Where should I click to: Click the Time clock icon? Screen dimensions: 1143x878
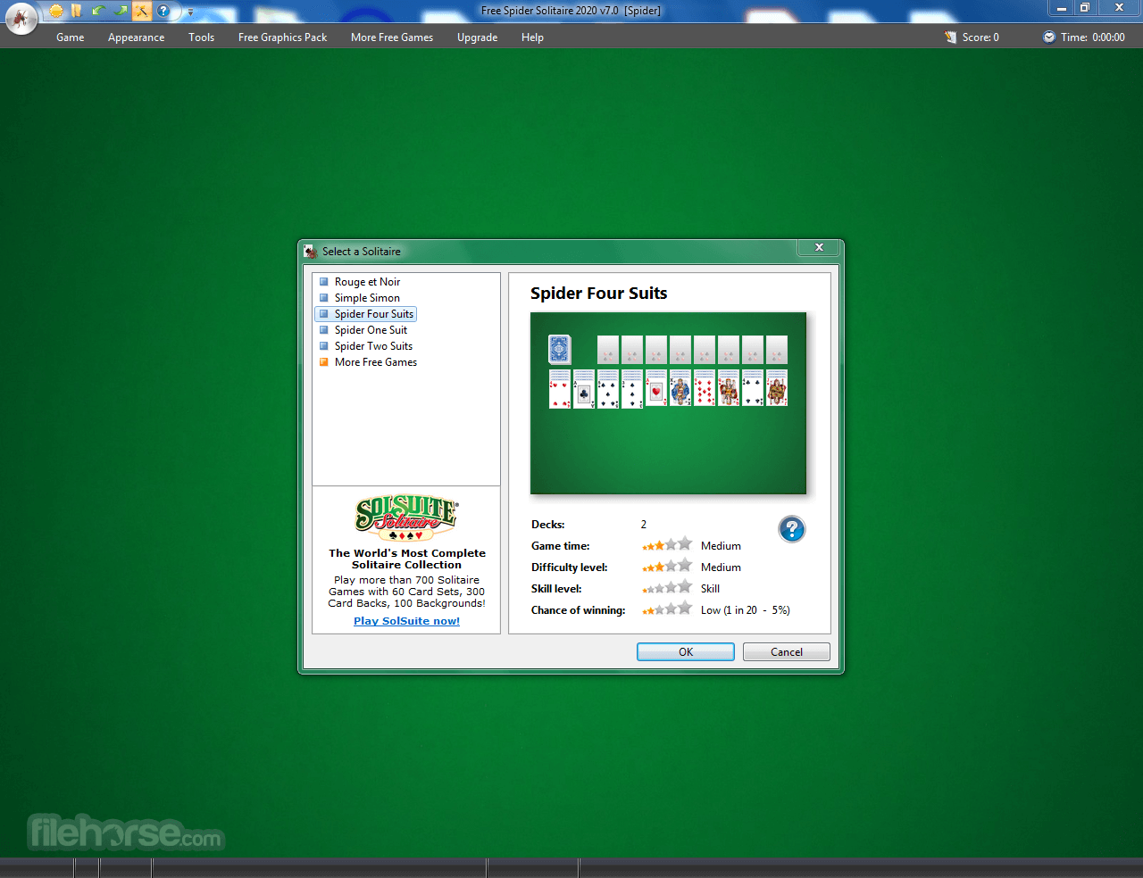click(1049, 37)
